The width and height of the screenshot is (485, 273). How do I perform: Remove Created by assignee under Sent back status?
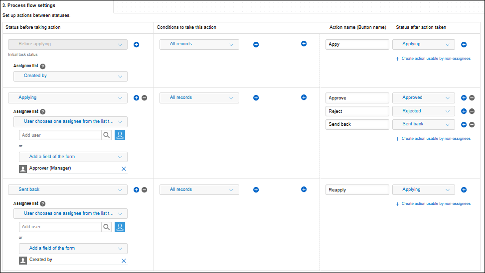(124, 261)
